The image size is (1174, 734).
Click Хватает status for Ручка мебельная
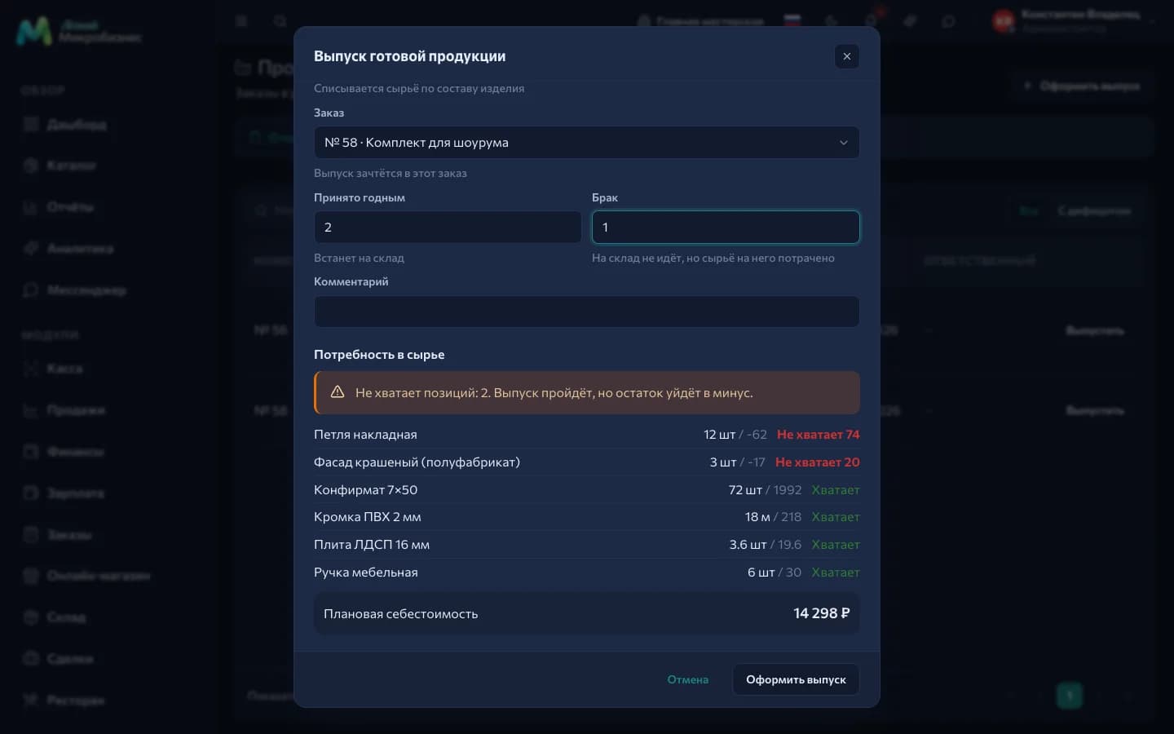click(x=836, y=573)
